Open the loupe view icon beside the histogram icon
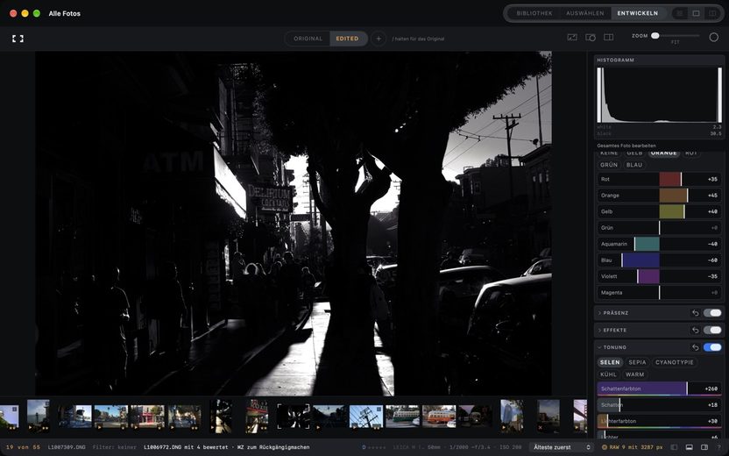 click(x=591, y=37)
